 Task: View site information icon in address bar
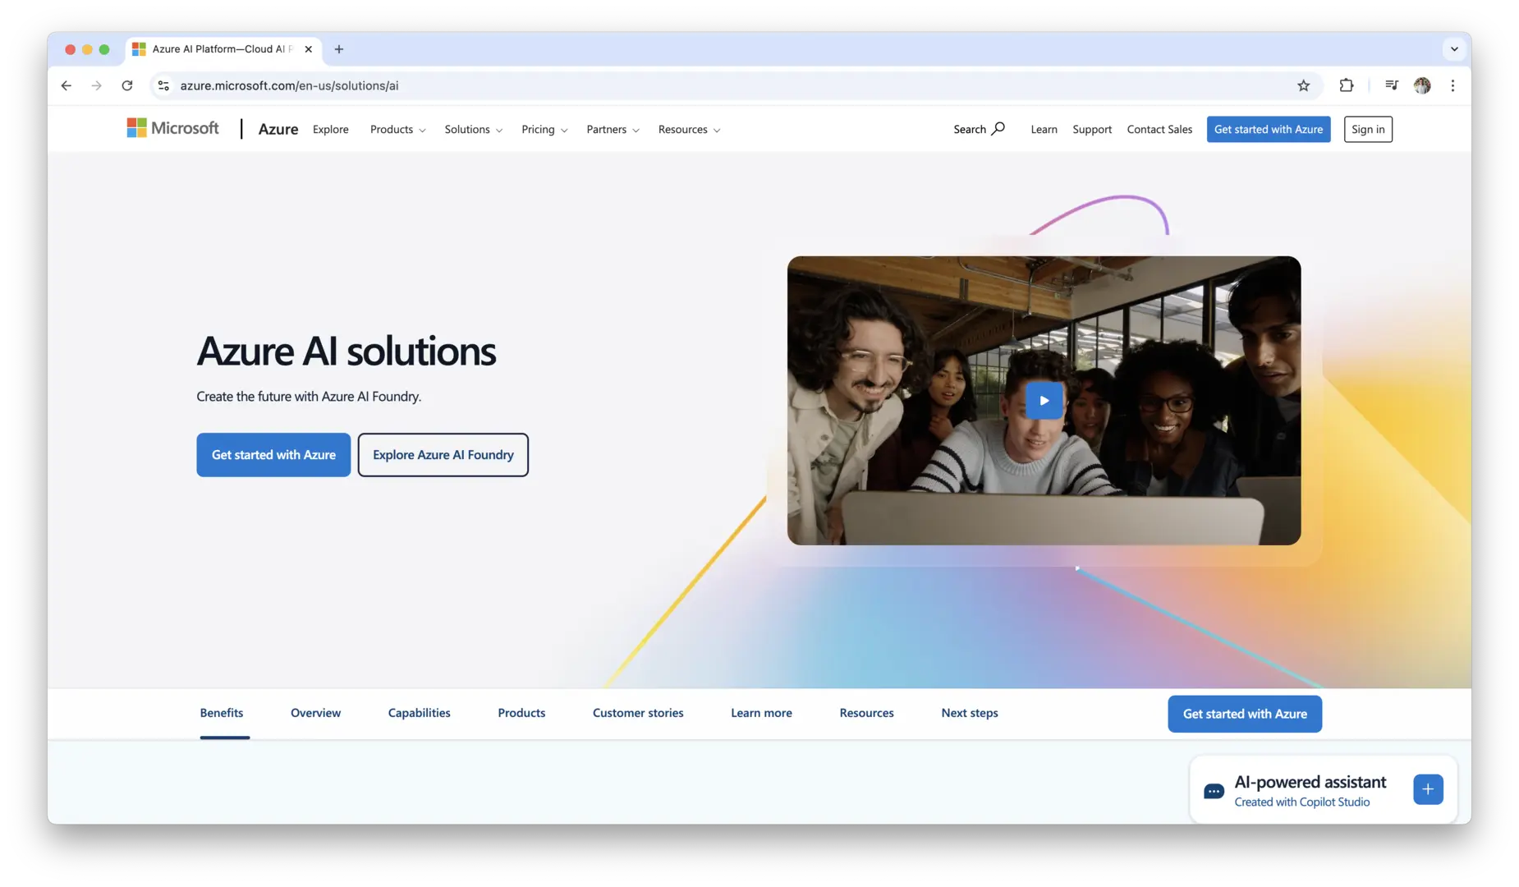coord(164,85)
